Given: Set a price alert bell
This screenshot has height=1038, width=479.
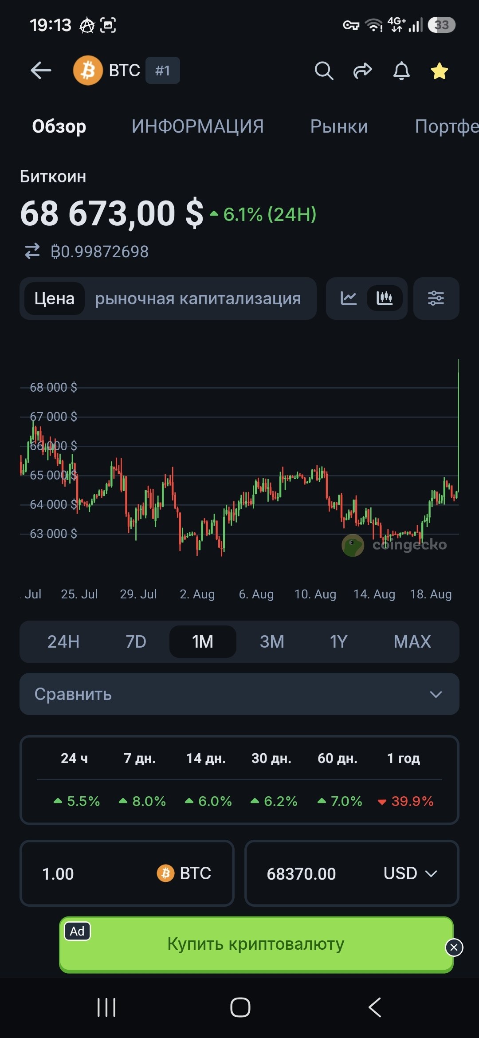Looking at the screenshot, I should pos(401,71).
